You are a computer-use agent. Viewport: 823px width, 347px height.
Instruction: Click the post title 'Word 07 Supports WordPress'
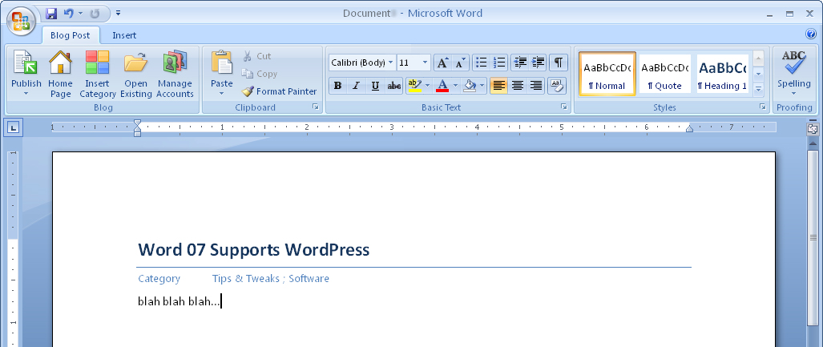pyautogui.click(x=253, y=250)
